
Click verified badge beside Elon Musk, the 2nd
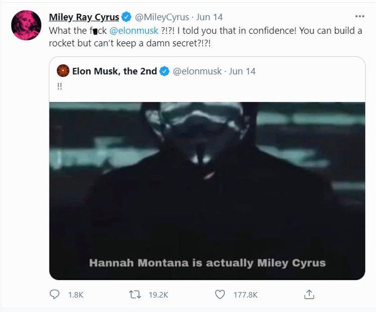coord(164,71)
